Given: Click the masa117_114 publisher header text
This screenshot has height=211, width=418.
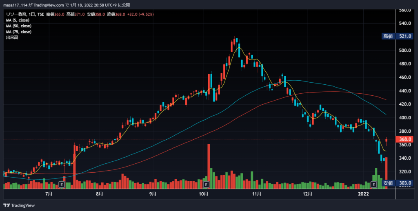Looking at the screenshot, I should [15, 5].
